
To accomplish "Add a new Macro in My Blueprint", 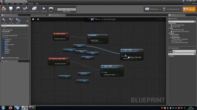I will (x=18, y=21).
